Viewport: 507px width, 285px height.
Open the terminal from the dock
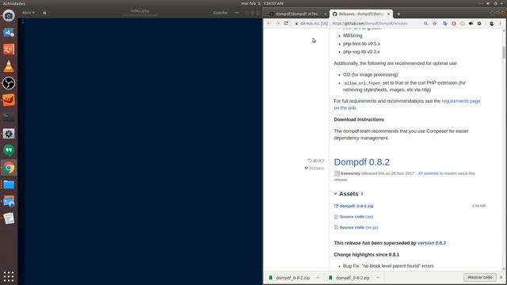pos(9,116)
